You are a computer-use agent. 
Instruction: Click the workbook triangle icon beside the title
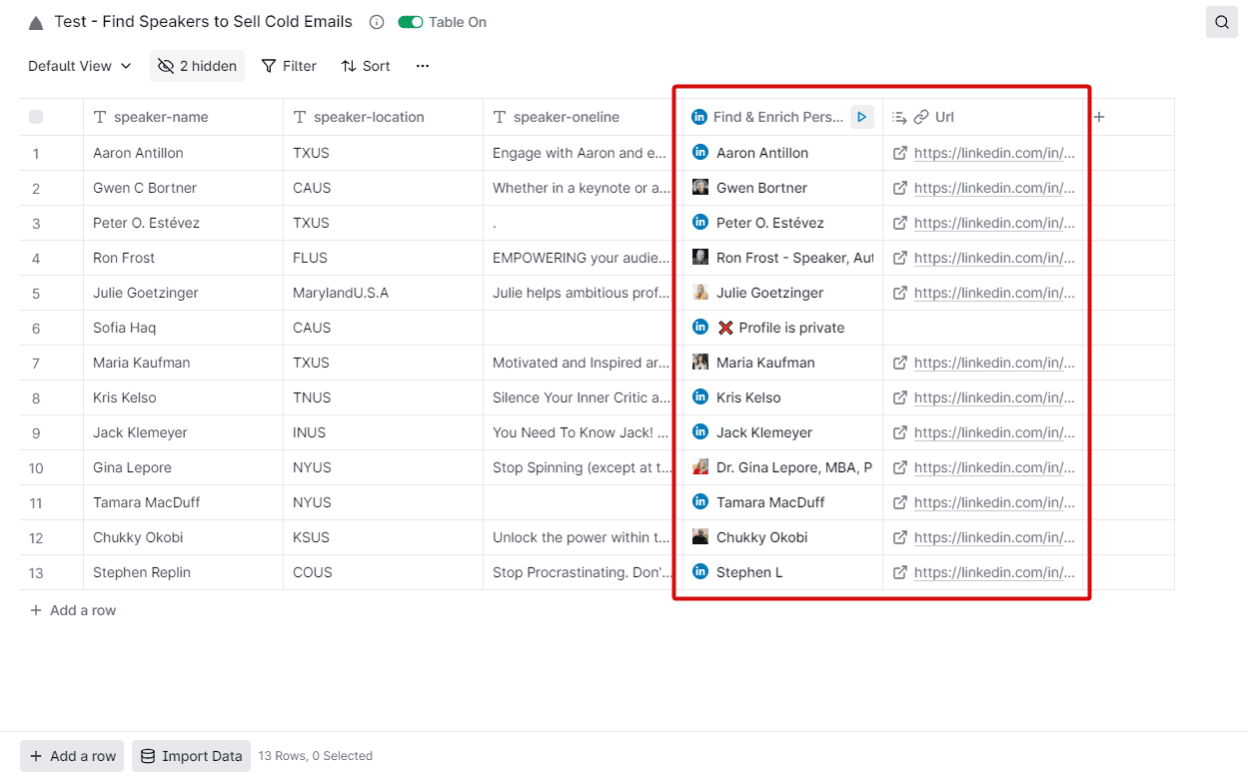(x=36, y=22)
